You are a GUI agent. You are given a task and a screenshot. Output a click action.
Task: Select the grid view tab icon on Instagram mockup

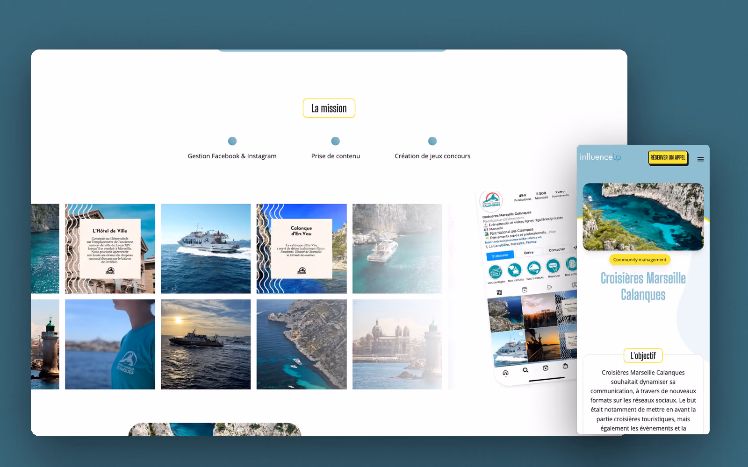[x=499, y=292]
